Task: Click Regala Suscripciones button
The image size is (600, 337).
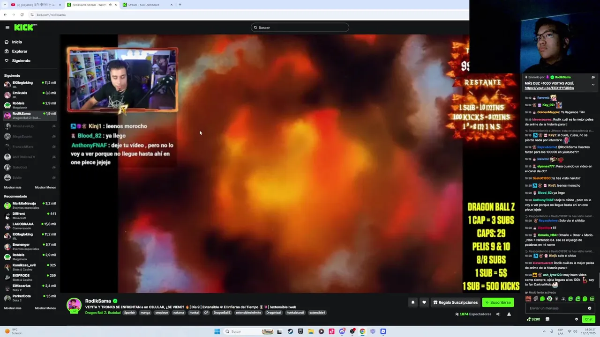Action: pyautogui.click(x=456, y=302)
